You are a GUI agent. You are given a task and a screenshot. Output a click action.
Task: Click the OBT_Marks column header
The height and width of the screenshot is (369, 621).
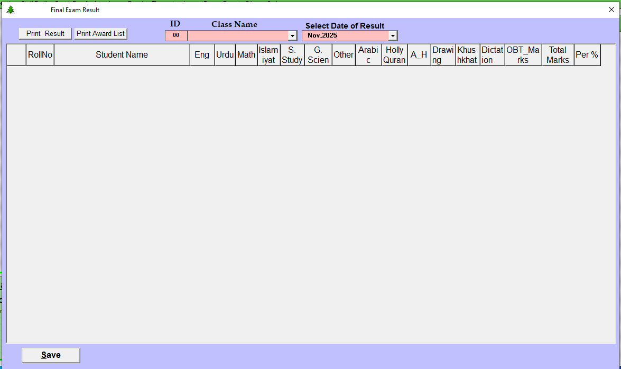coord(523,55)
